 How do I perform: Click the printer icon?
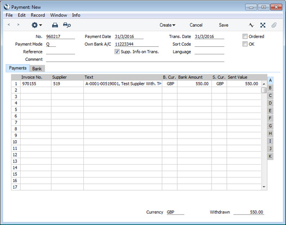pos(55,25)
